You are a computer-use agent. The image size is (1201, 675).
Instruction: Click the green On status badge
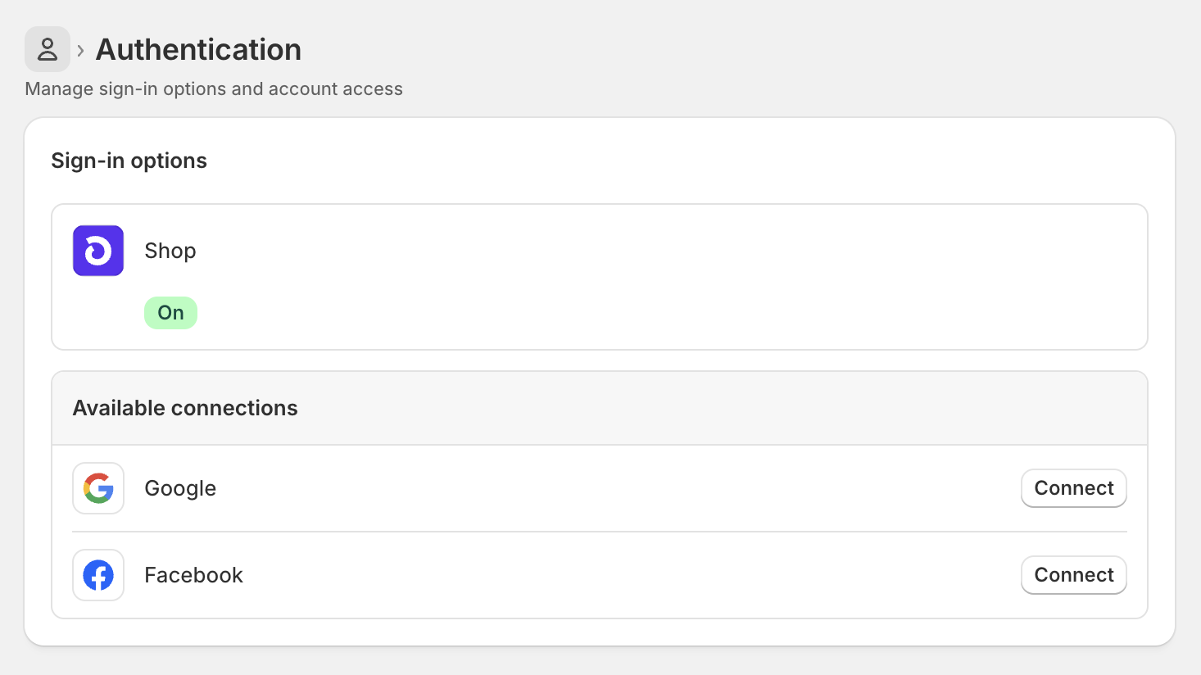[170, 313]
